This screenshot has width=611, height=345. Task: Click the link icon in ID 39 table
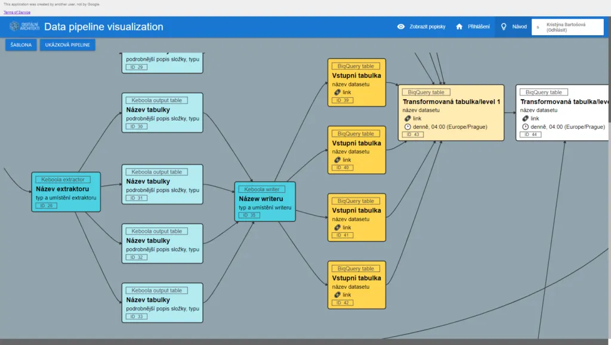pyautogui.click(x=337, y=93)
